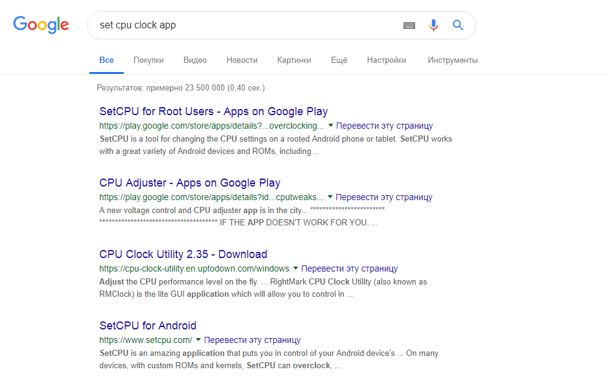Activate voice search microphone icon
The width and height of the screenshot is (608, 383).
(x=434, y=25)
